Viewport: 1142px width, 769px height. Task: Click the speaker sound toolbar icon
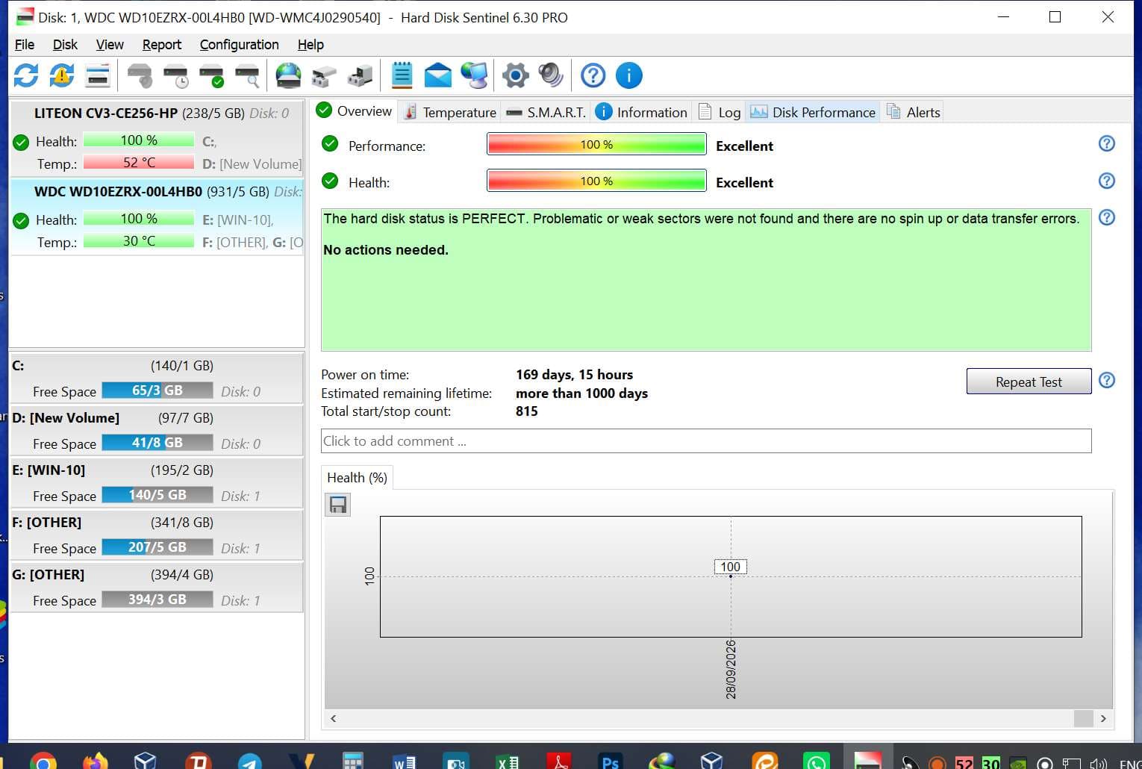(x=551, y=75)
